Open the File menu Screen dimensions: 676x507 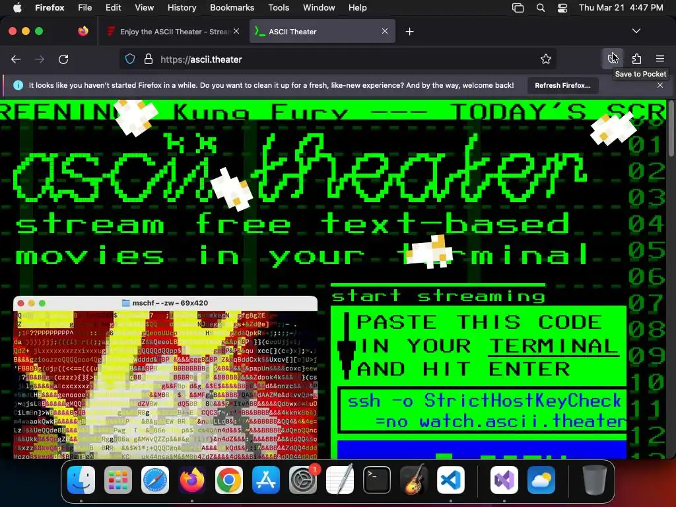[85, 7]
